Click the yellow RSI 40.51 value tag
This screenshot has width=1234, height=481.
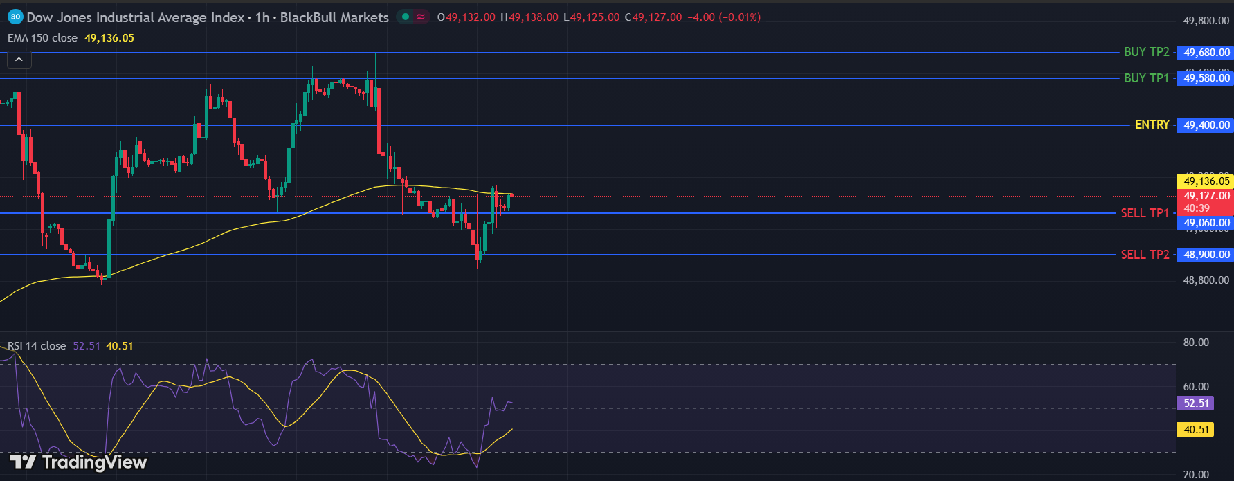pos(1195,430)
